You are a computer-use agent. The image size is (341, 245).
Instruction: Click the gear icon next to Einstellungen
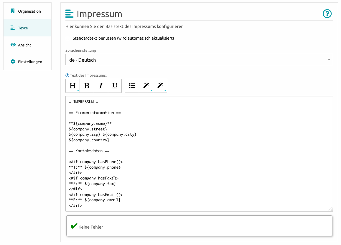(x=13, y=62)
